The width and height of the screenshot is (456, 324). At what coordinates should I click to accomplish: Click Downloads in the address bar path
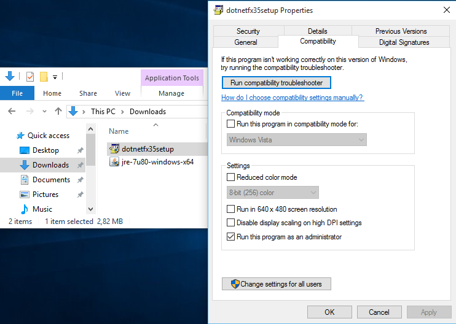click(x=147, y=112)
